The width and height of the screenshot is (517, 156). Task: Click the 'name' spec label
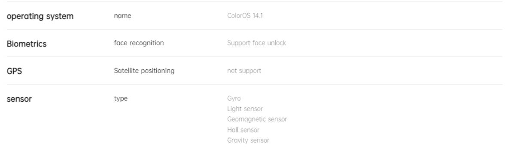click(x=122, y=16)
